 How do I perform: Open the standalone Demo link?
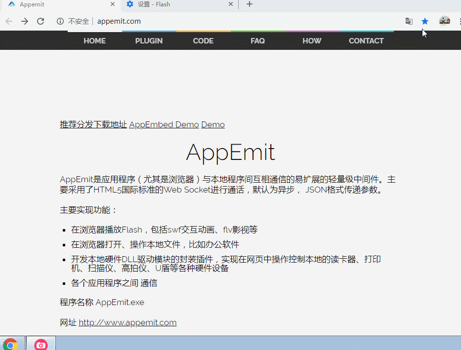click(213, 124)
